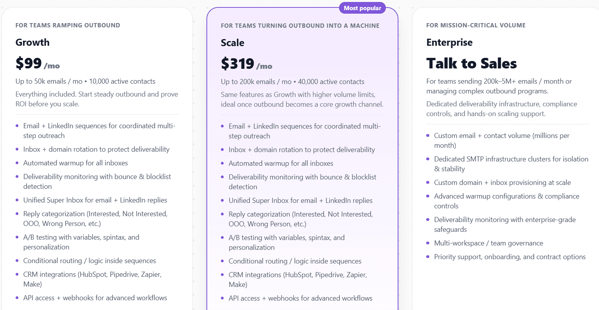Click the Most popular badge
This screenshot has width=599, height=310.
point(362,7)
